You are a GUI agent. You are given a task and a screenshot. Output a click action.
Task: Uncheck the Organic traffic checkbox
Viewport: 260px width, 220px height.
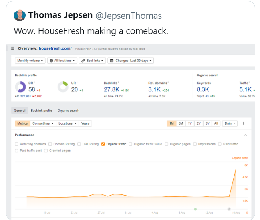(x=103, y=144)
